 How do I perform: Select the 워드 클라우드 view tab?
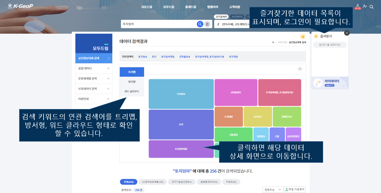tap(132, 91)
